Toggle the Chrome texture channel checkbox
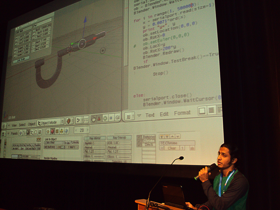This screenshot has width=280, height=210. click(x=139, y=141)
